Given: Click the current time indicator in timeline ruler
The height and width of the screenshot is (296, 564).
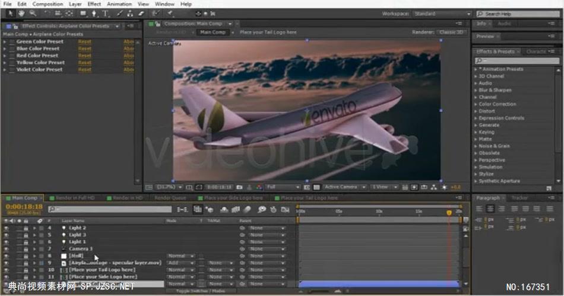Looking at the screenshot, I should click(449, 212).
